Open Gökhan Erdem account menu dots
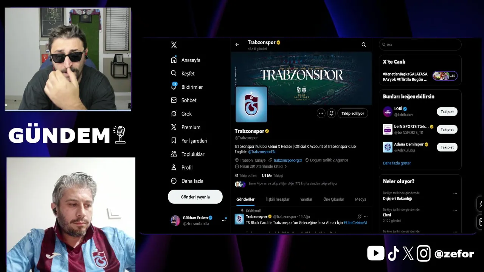This screenshot has height=272, width=484. click(x=223, y=220)
